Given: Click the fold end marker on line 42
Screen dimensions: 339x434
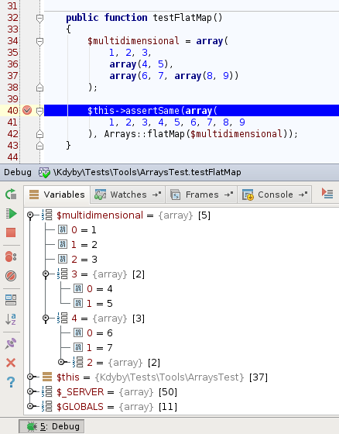Looking at the screenshot, I should pyautogui.click(x=39, y=134).
